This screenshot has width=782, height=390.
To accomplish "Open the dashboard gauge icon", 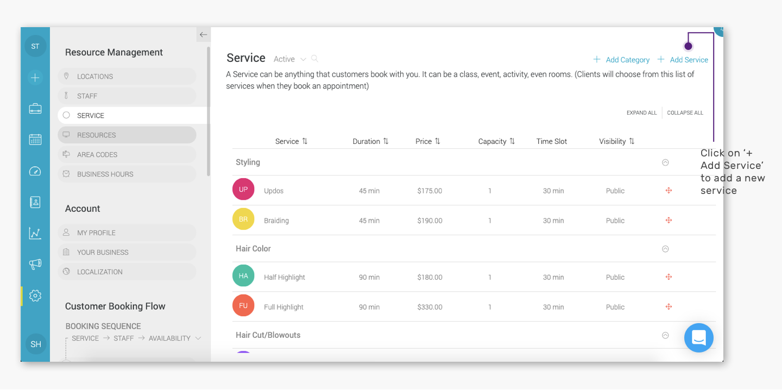I will pos(35,171).
